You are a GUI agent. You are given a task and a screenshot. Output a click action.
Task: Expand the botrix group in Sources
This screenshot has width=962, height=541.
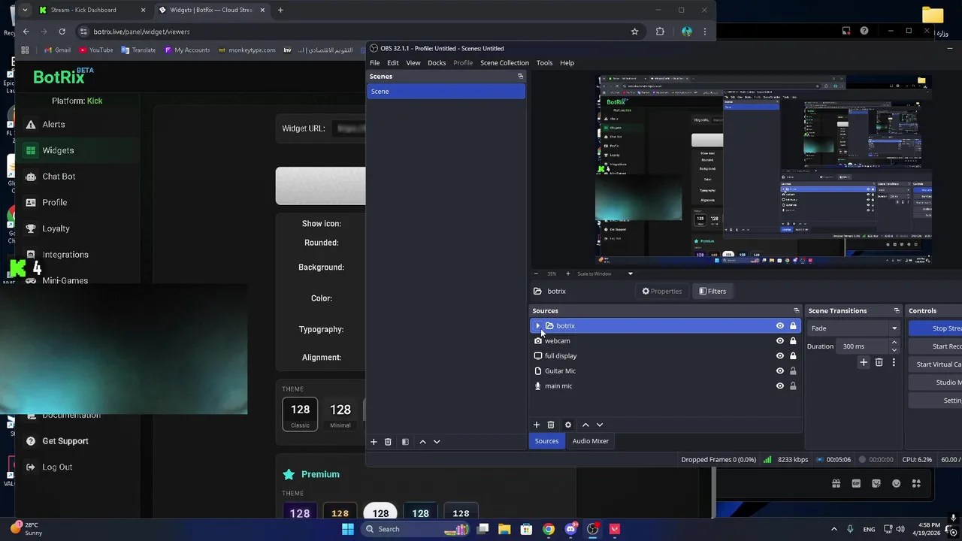point(537,325)
